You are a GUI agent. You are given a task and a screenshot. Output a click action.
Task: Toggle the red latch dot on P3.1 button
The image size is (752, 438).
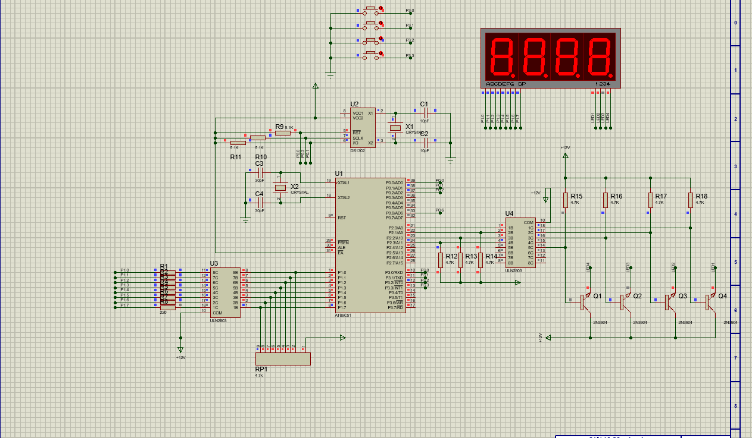coord(381,23)
